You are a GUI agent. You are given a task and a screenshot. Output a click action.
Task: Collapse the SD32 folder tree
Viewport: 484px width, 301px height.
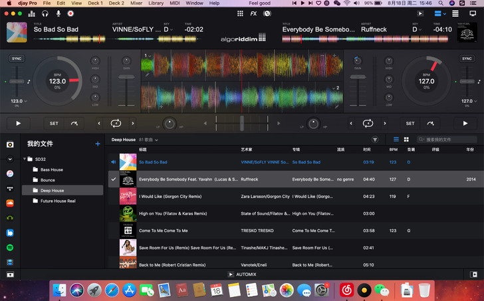25,159
